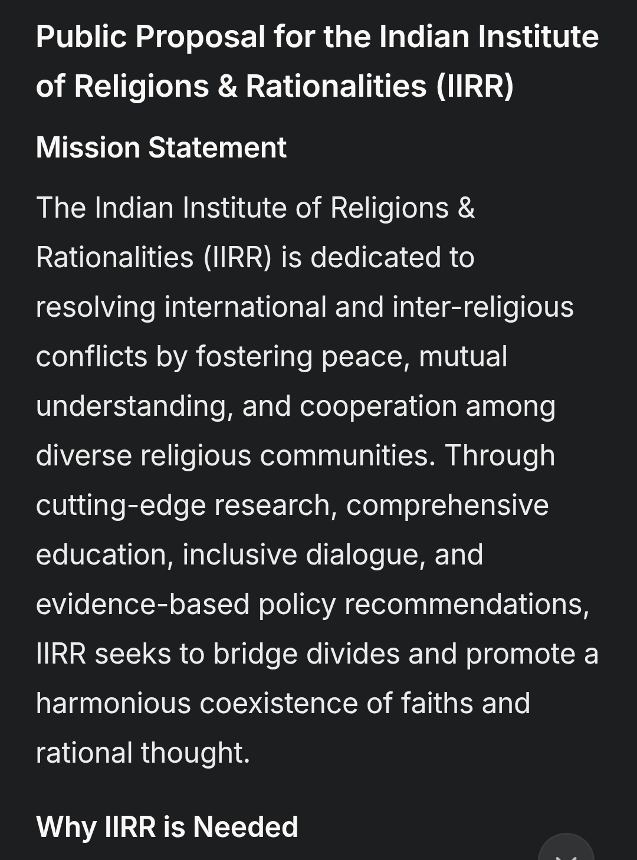
Task: Click 'The Indian Institute of Religions &' line
Action: click(255, 208)
